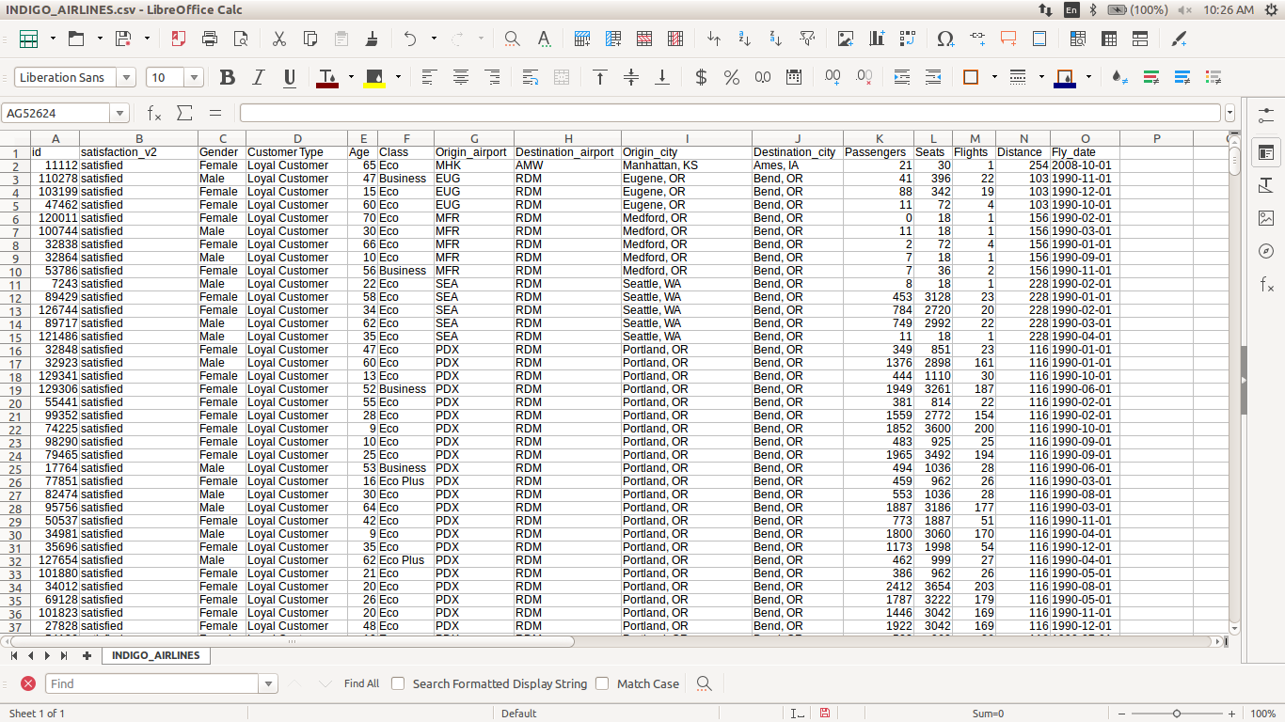Enable the Match Case checkbox
Image resolution: width=1285 pixels, height=722 pixels.
point(602,683)
